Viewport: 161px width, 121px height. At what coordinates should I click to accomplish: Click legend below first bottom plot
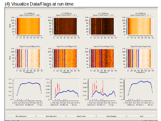coord(28,105)
